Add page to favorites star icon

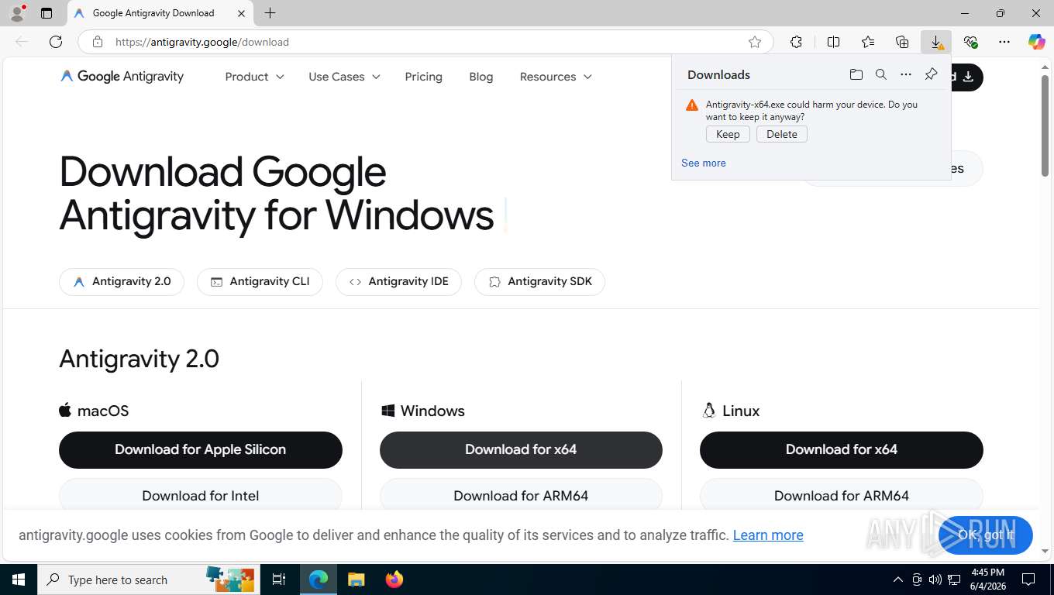click(755, 42)
